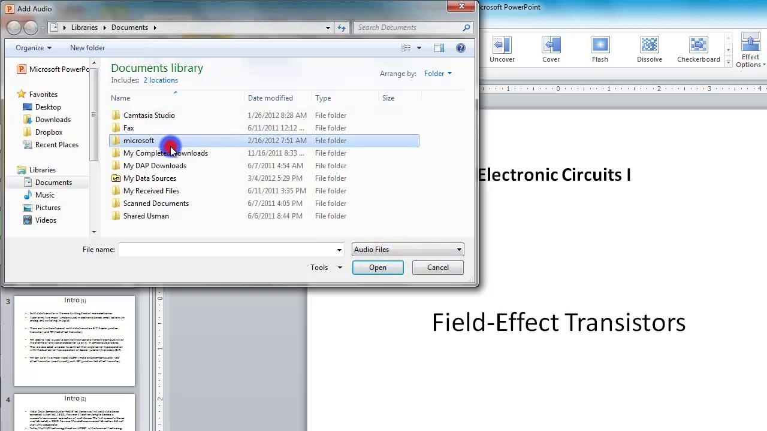Click the Cancel button
Screen dimensions: 767x431
(437, 268)
